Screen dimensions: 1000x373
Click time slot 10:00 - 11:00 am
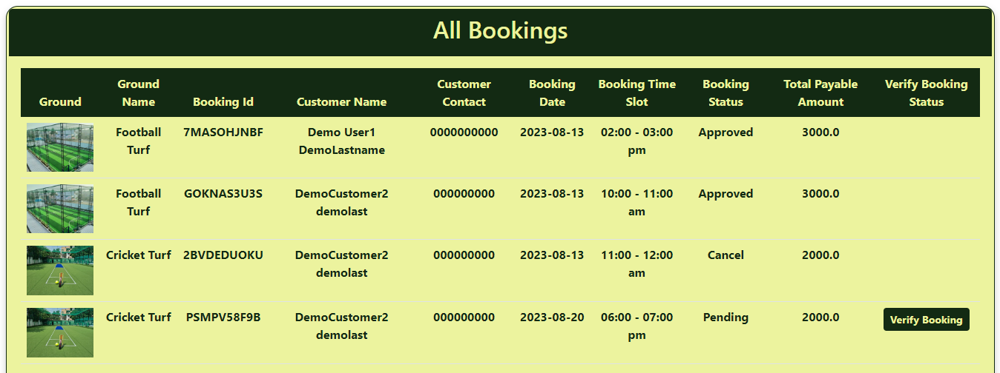tap(636, 203)
